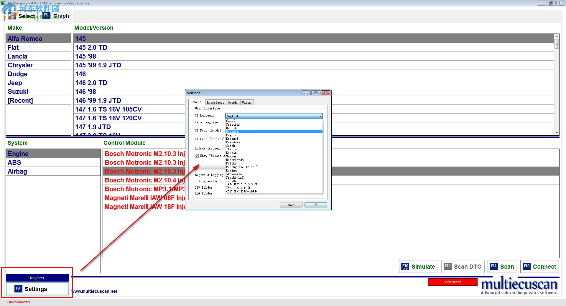
Task: Click the F5 icon next to Graph
Action: (46, 16)
